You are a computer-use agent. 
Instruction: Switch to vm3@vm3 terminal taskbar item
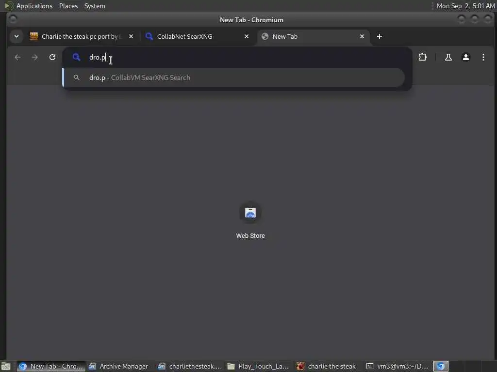pyautogui.click(x=398, y=366)
